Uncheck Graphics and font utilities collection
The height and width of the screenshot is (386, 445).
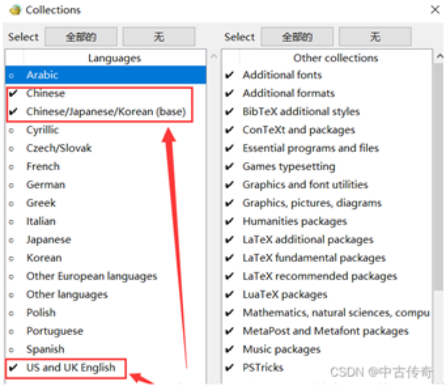tap(327, 185)
